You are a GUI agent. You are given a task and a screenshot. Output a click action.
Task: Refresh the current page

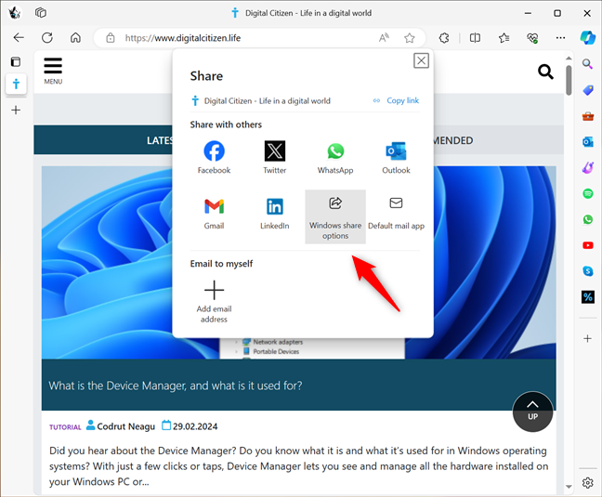point(47,37)
